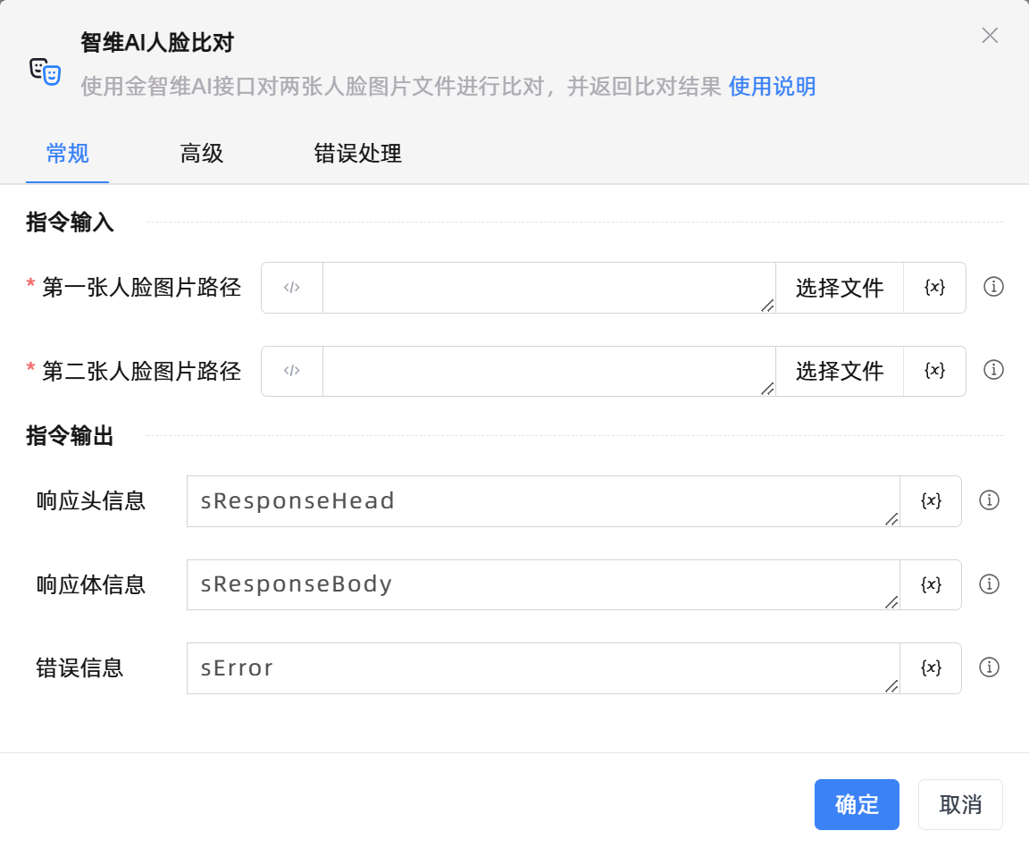The image size is (1029, 856).
Task: Switch to the 高级 tab
Action: point(202,154)
